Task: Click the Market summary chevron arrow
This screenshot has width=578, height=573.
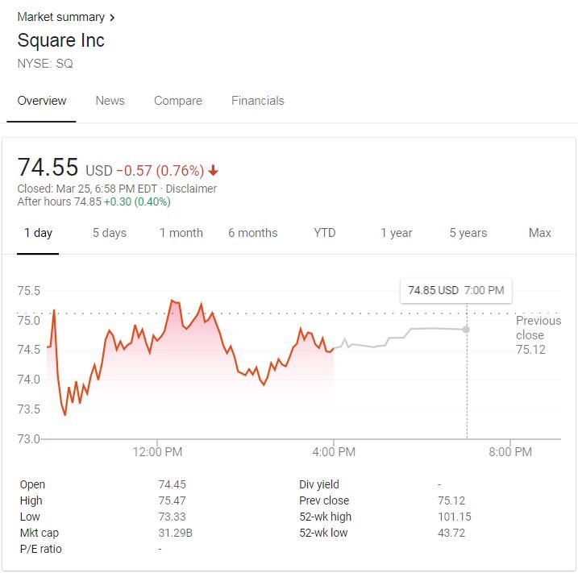Action: tap(112, 17)
